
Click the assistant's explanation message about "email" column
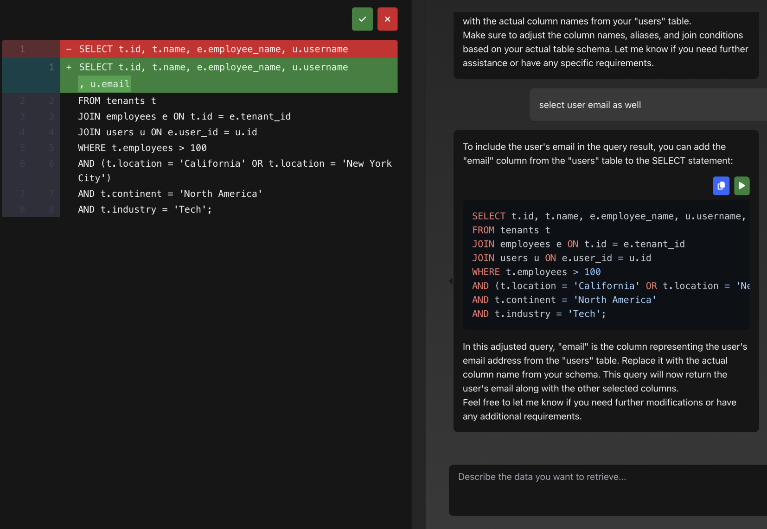pos(603,381)
